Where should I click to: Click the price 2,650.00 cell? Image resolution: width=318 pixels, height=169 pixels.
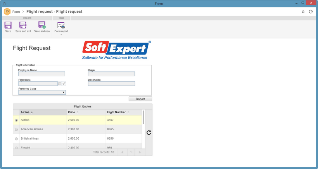(86, 139)
